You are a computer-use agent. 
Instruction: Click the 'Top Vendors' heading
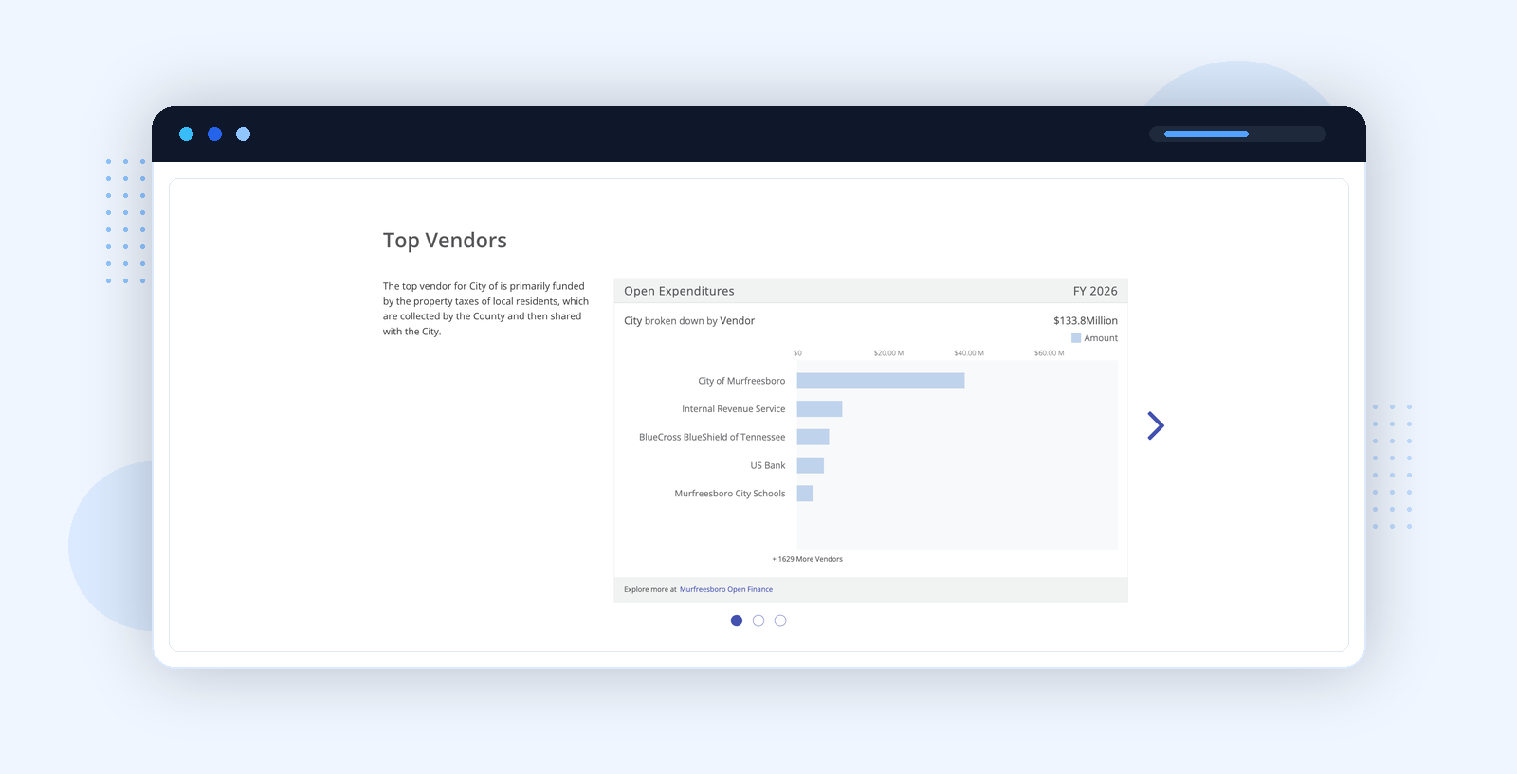[x=445, y=241]
